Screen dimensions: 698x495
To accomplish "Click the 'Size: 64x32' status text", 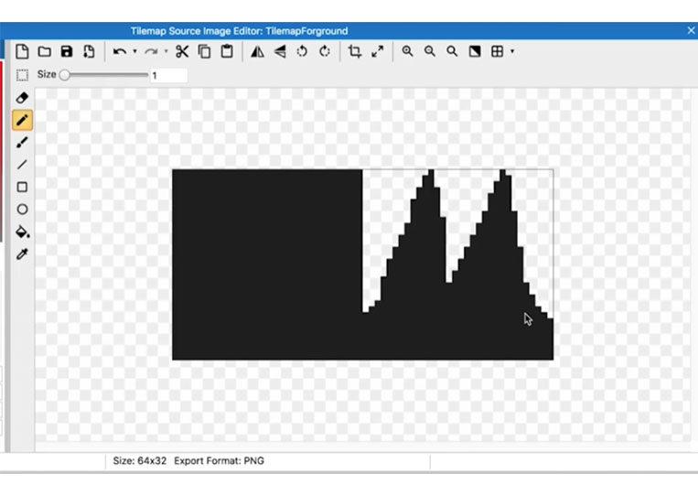I will 139,461.
